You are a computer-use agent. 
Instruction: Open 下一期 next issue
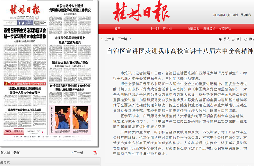167,29
